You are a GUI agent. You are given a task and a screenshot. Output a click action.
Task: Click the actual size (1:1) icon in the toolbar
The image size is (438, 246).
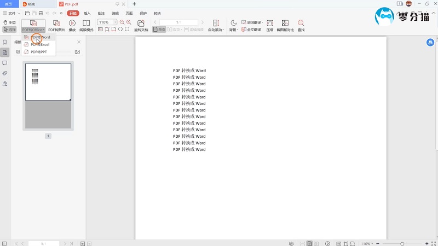(100, 30)
